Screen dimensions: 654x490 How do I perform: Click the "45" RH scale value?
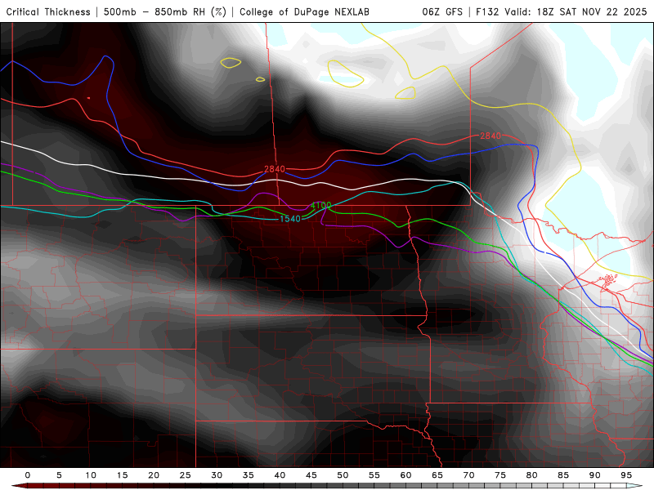point(311,475)
